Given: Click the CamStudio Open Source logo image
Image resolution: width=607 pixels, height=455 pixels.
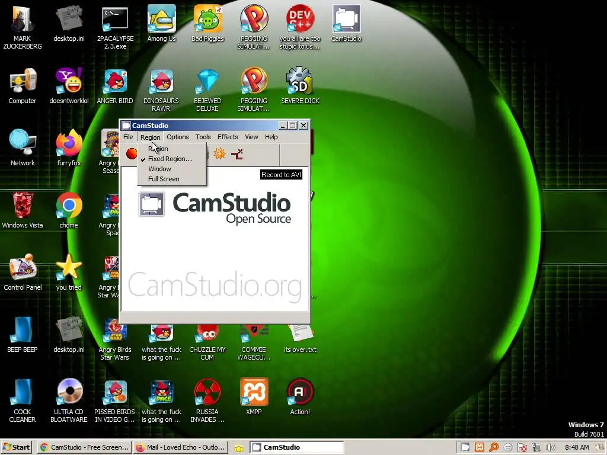Looking at the screenshot, I should (x=215, y=208).
